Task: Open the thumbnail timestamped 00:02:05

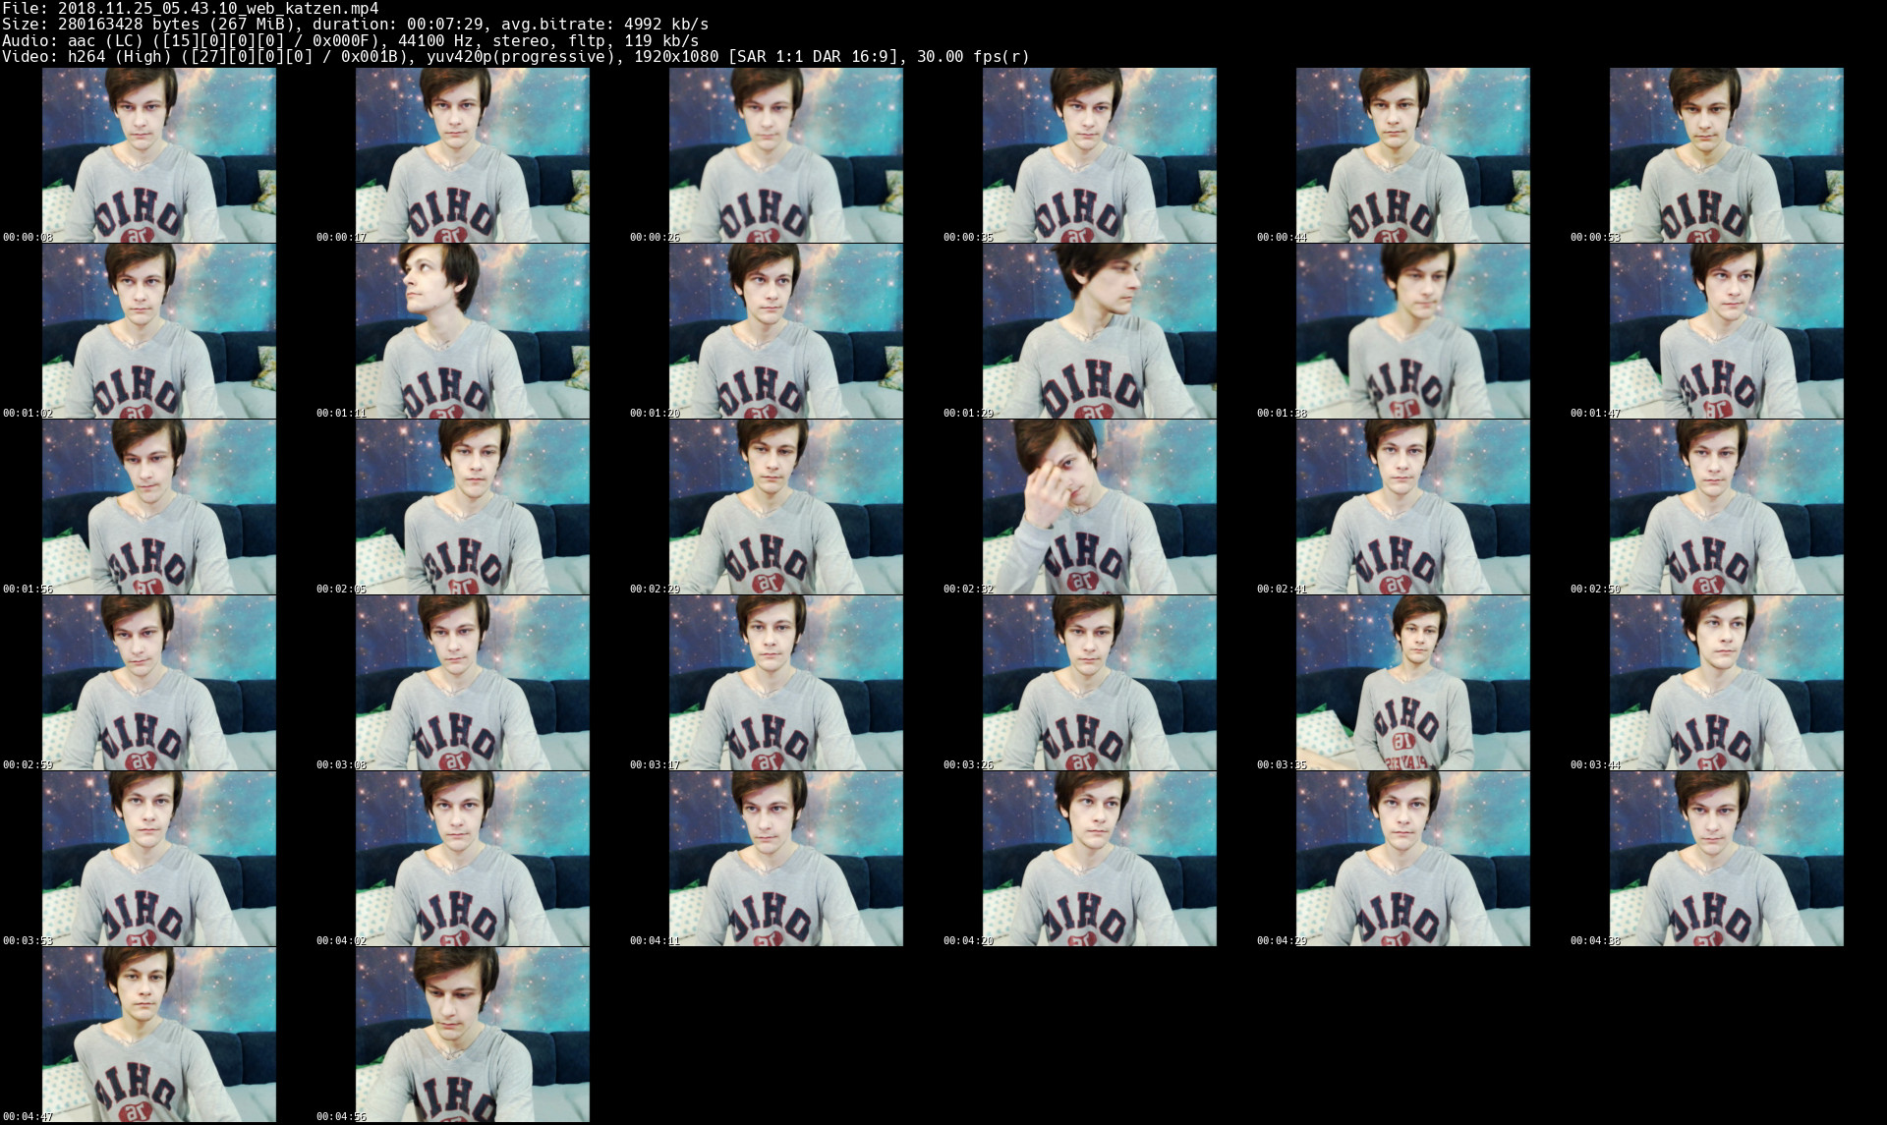Action: [472, 507]
